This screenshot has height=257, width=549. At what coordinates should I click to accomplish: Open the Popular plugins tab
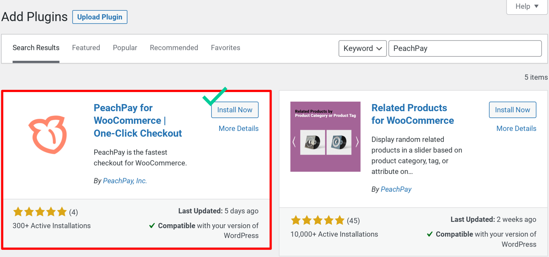(125, 48)
